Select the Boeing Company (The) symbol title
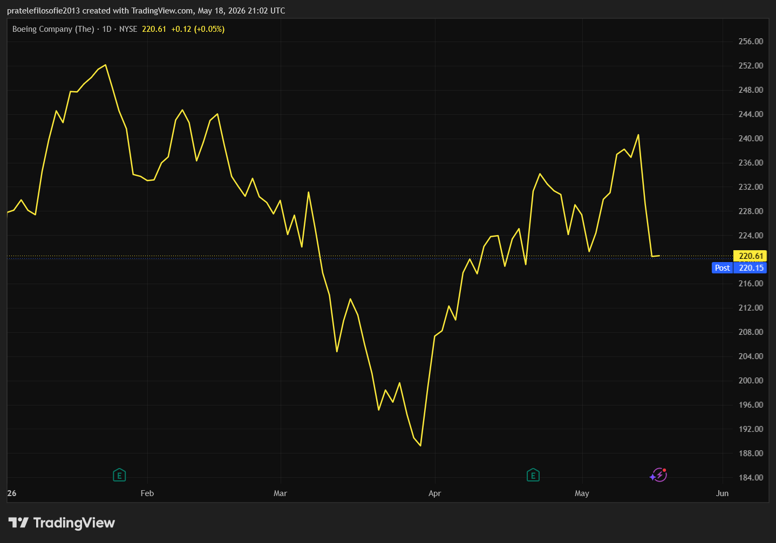The height and width of the screenshot is (543, 776). click(x=53, y=29)
